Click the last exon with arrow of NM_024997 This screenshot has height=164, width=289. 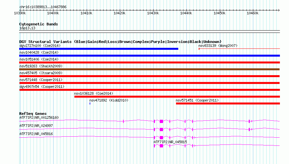click(250, 129)
